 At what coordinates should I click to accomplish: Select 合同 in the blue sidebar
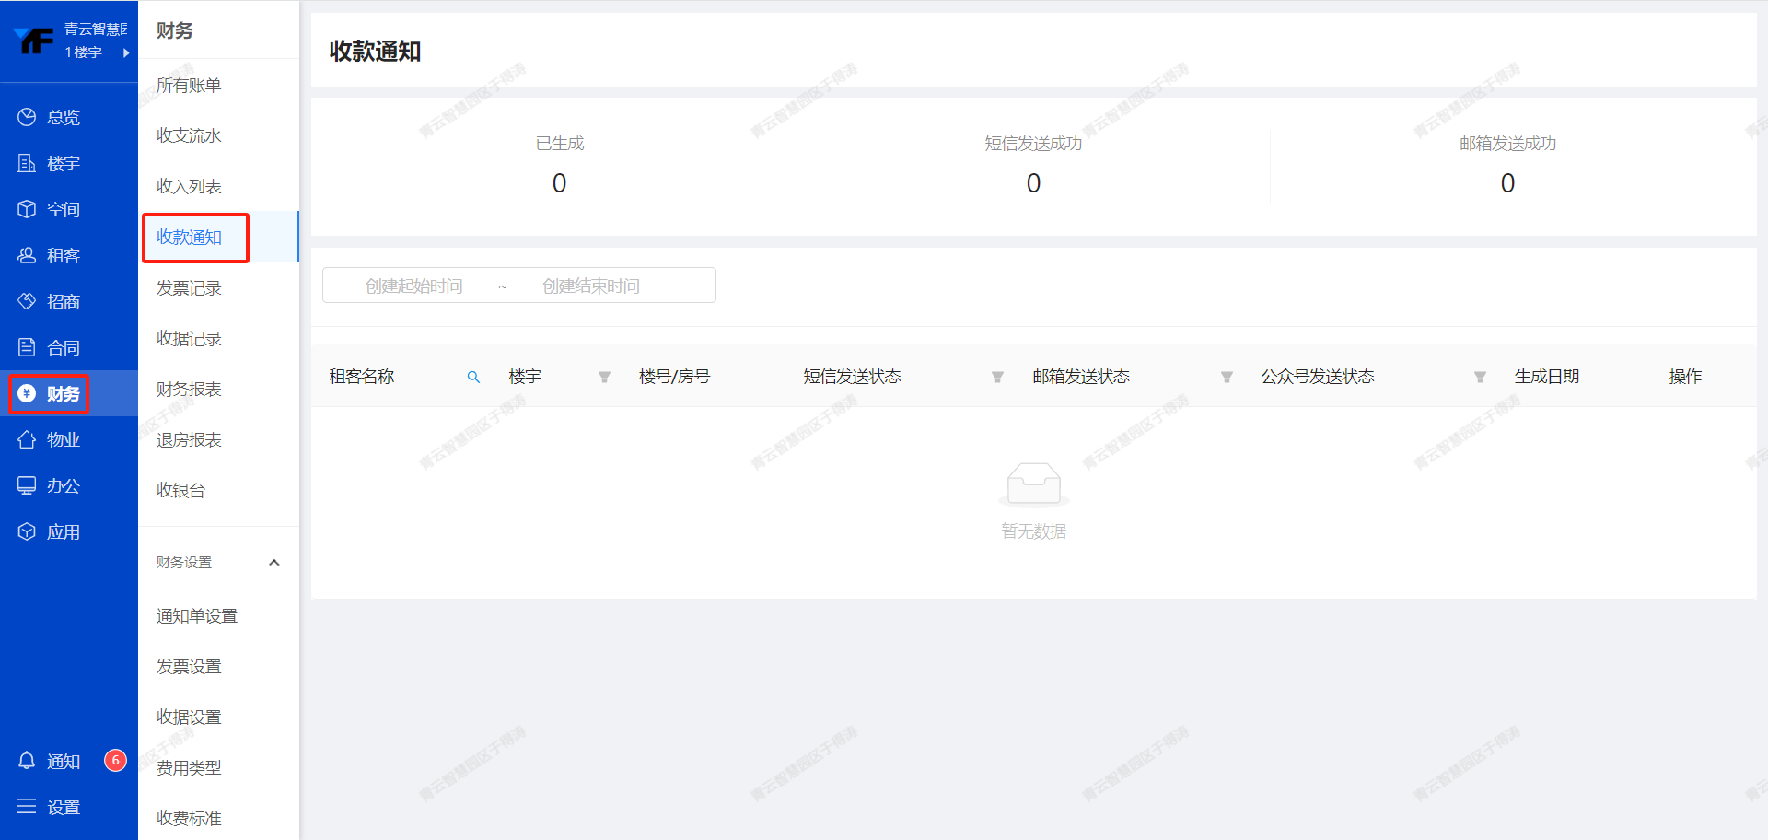[x=63, y=348]
